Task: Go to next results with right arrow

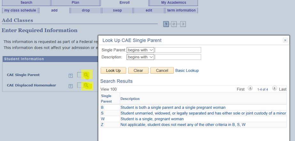Action: pos(275,89)
